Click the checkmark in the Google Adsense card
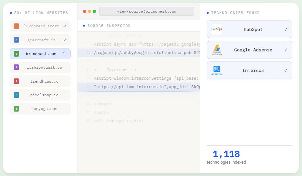 point(286,50)
